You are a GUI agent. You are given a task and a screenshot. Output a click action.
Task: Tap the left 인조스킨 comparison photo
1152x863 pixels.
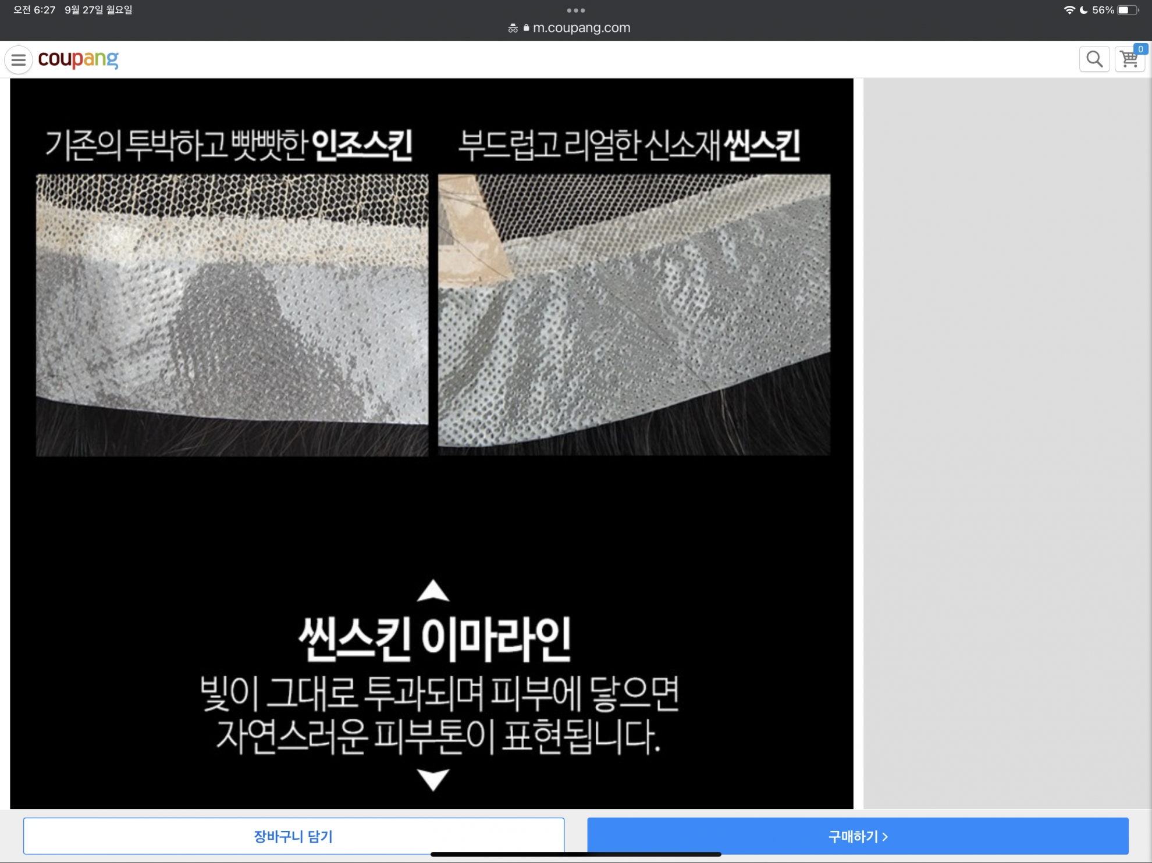[x=232, y=315]
